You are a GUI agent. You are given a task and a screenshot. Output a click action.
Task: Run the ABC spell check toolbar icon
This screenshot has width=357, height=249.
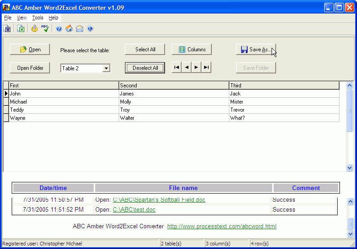point(45,28)
